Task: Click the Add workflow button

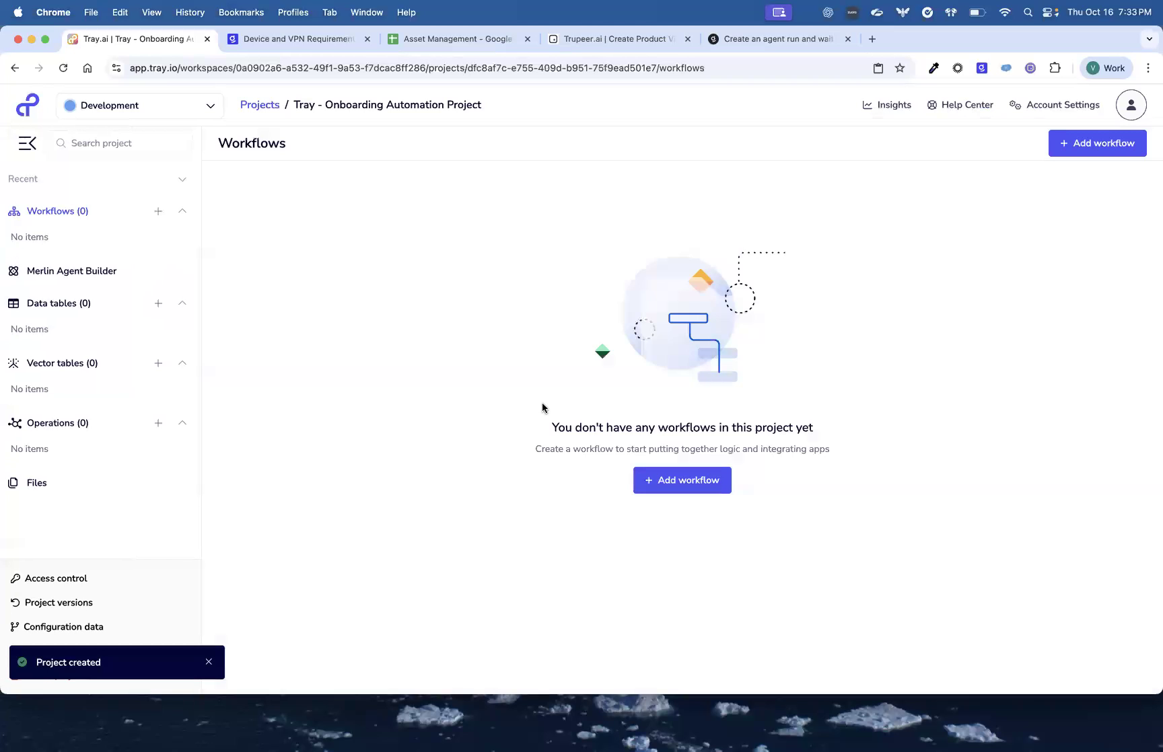Action: click(x=682, y=480)
